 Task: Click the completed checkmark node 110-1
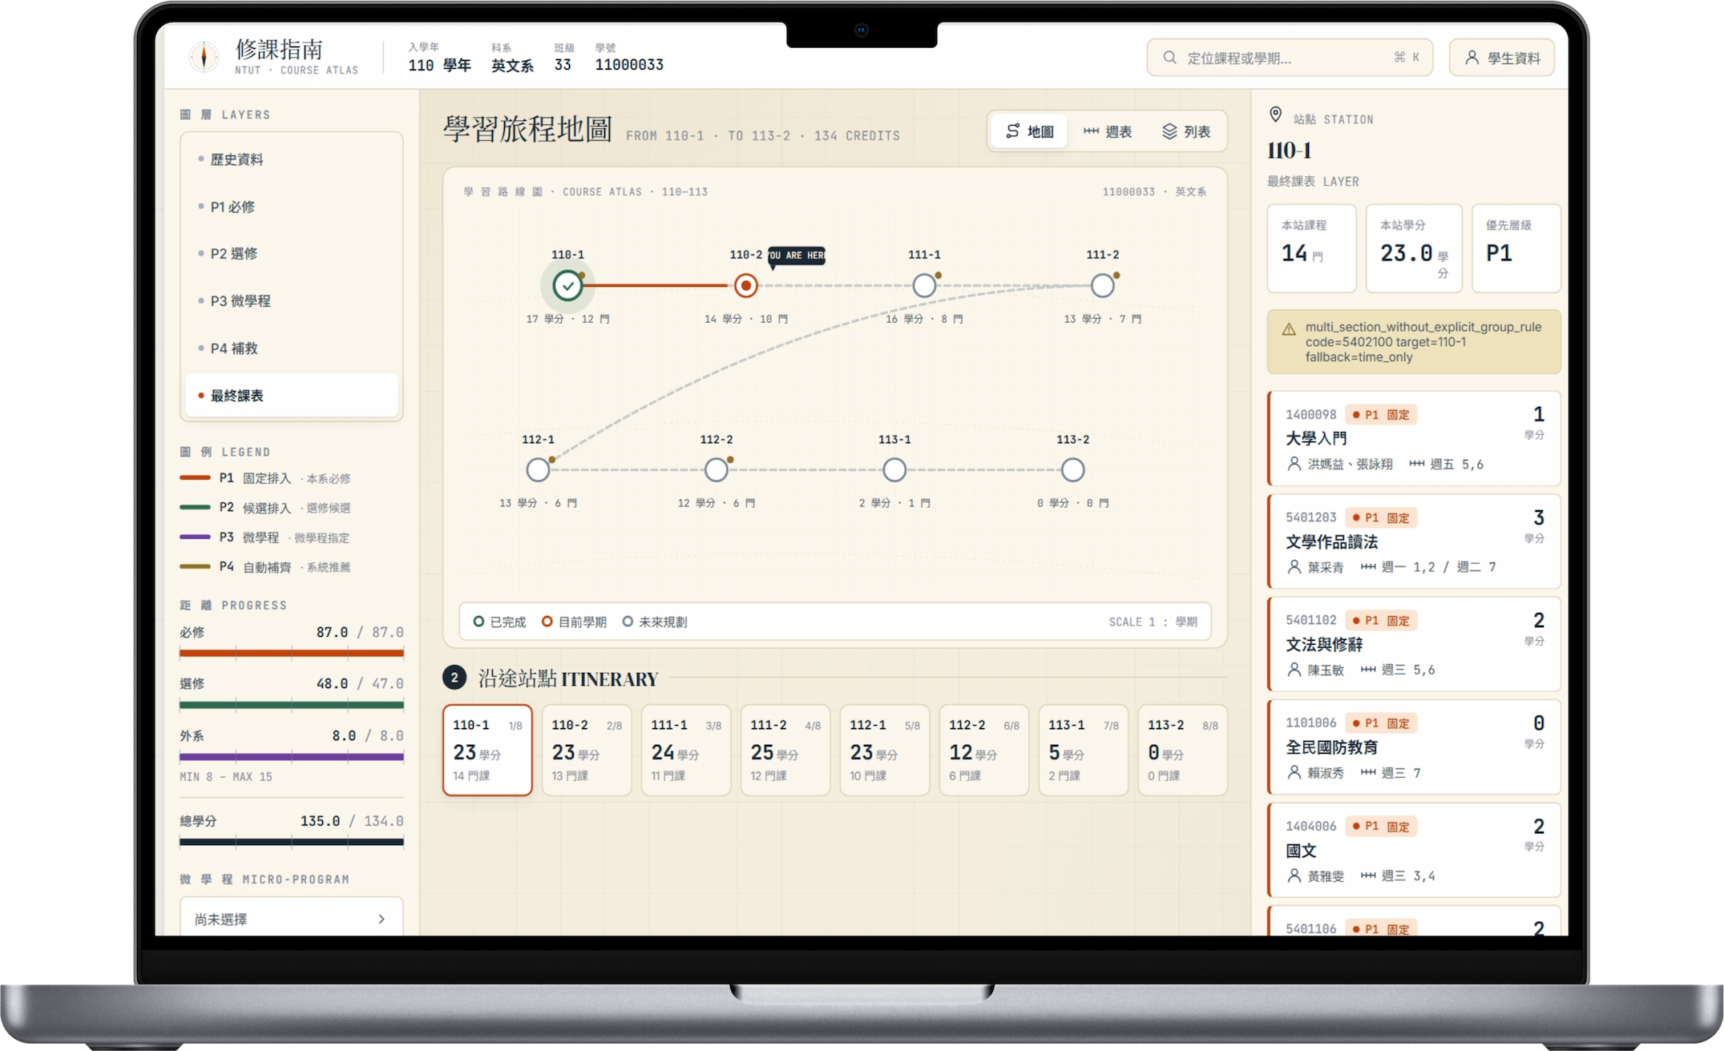point(567,285)
